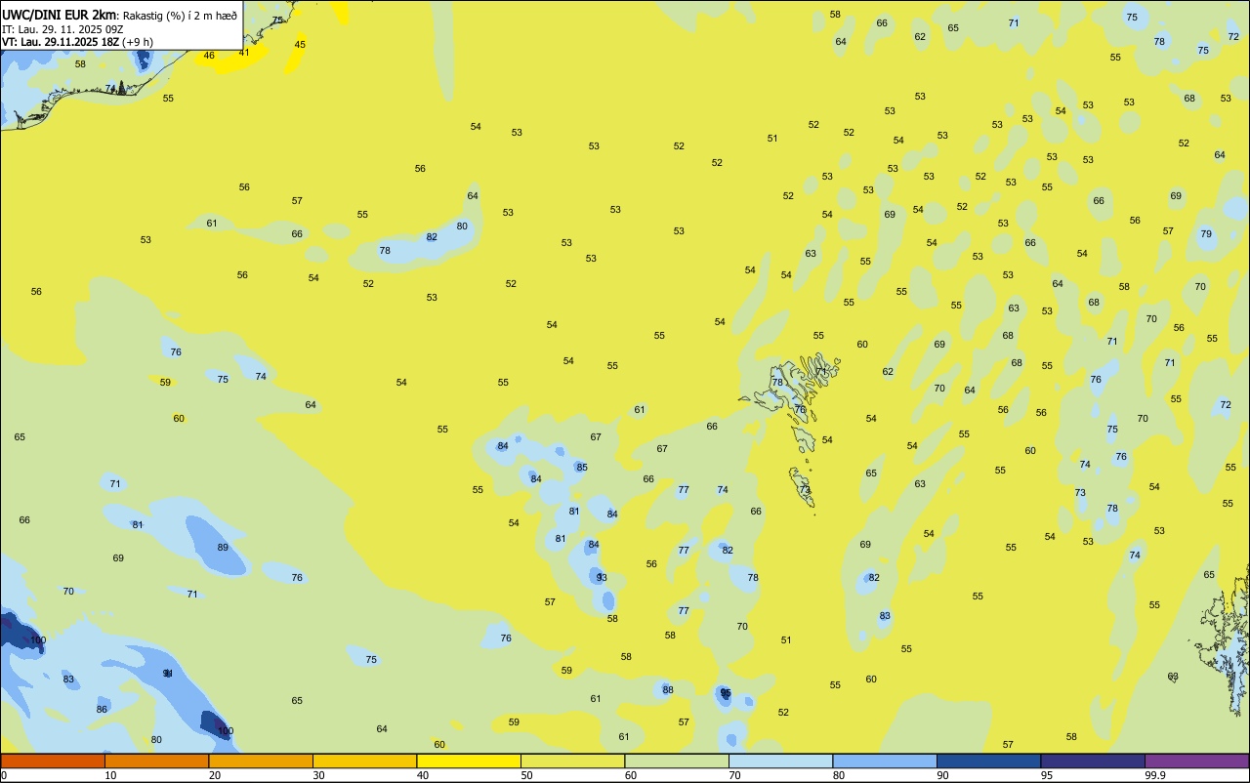This screenshot has width=1250, height=783.
Task: Select the map value 45
Action: (x=300, y=44)
